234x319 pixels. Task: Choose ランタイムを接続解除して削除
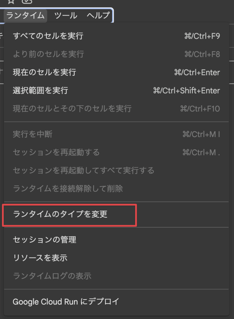point(117,188)
